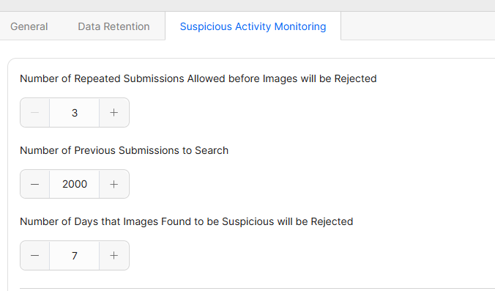Click the Number of Repeated Submissions Allowed label
The height and width of the screenshot is (291, 495).
click(198, 78)
